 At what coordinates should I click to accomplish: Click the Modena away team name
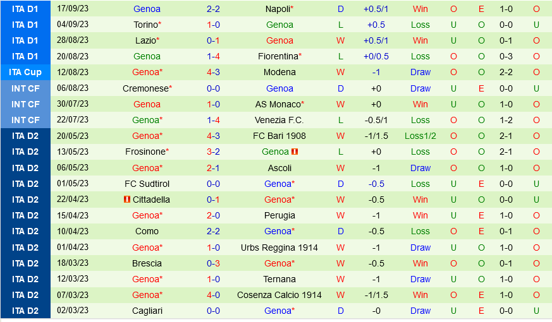(x=279, y=73)
